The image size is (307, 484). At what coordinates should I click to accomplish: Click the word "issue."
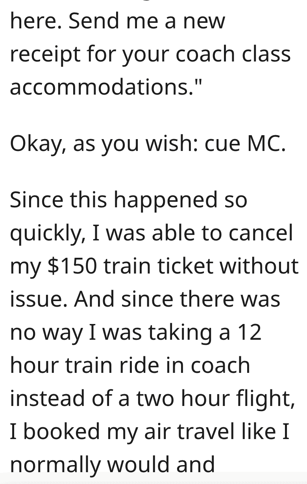[38, 299]
